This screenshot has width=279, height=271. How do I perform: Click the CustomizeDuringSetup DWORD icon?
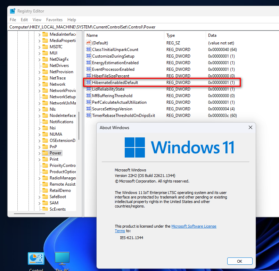click(x=89, y=56)
